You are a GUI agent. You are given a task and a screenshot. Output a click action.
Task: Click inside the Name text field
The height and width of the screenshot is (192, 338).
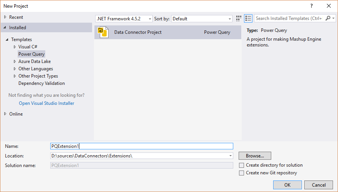pos(142,146)
